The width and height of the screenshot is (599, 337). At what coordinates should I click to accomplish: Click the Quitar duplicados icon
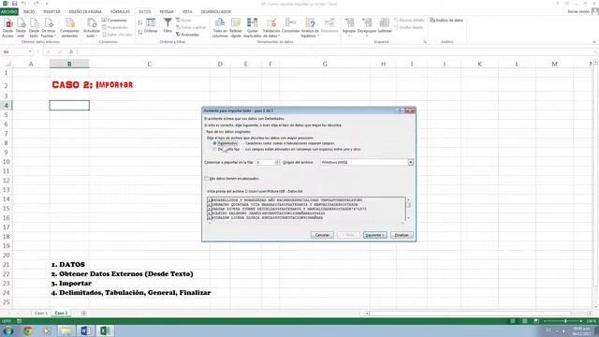point(252,28)
